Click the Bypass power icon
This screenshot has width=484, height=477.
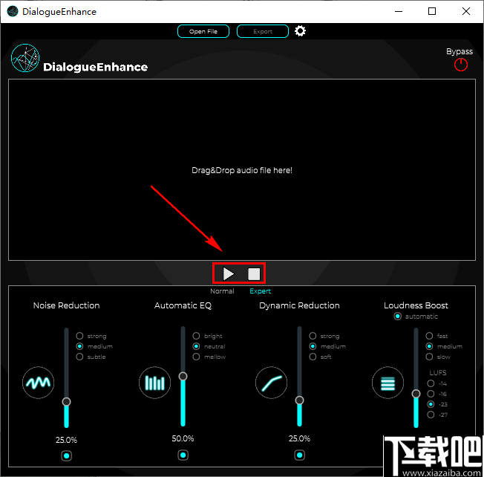coord(460,65)
